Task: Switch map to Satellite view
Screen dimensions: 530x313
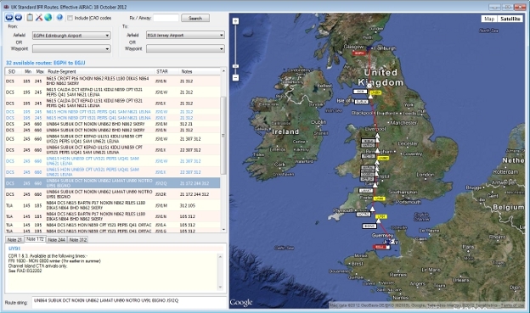Action: tap(510, 19)
